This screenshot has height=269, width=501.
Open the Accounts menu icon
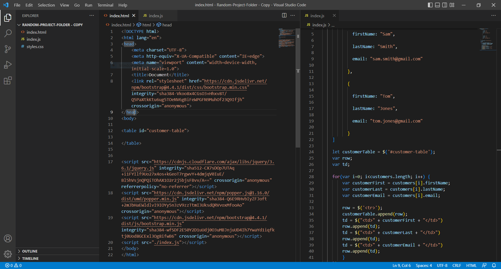point(8,238)
